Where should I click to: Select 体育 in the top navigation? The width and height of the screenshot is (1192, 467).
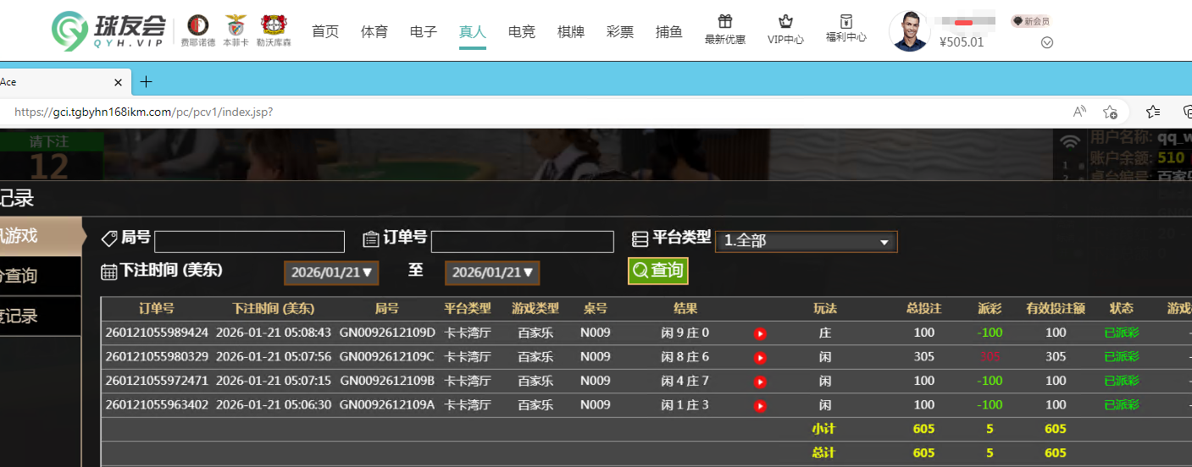(x=374, y=31)
